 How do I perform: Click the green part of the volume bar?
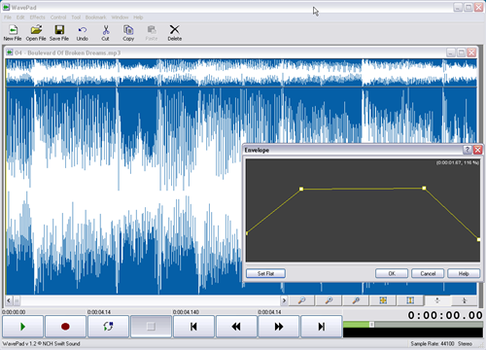point(357,325)
